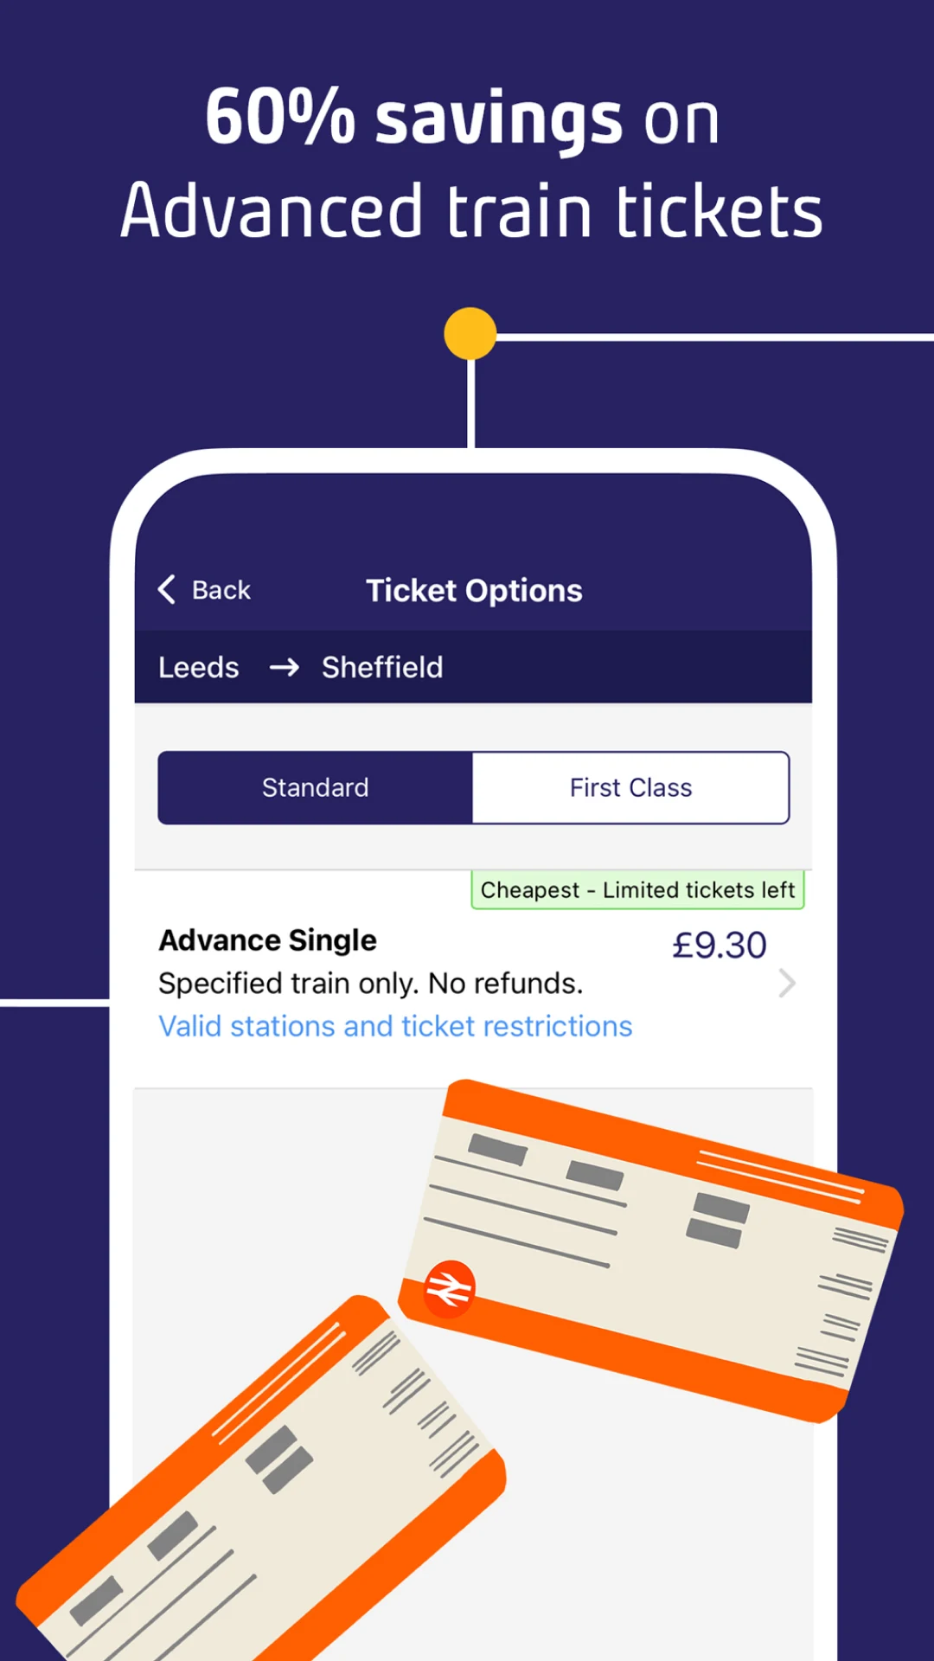Toggle the Standard/First Class segmented control
Screen dimensions: 934x1661
point(472,787)
